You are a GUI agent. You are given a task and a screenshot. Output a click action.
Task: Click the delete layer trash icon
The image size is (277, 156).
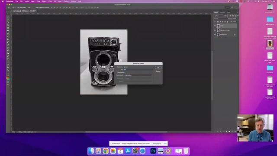tap(235, 131)
